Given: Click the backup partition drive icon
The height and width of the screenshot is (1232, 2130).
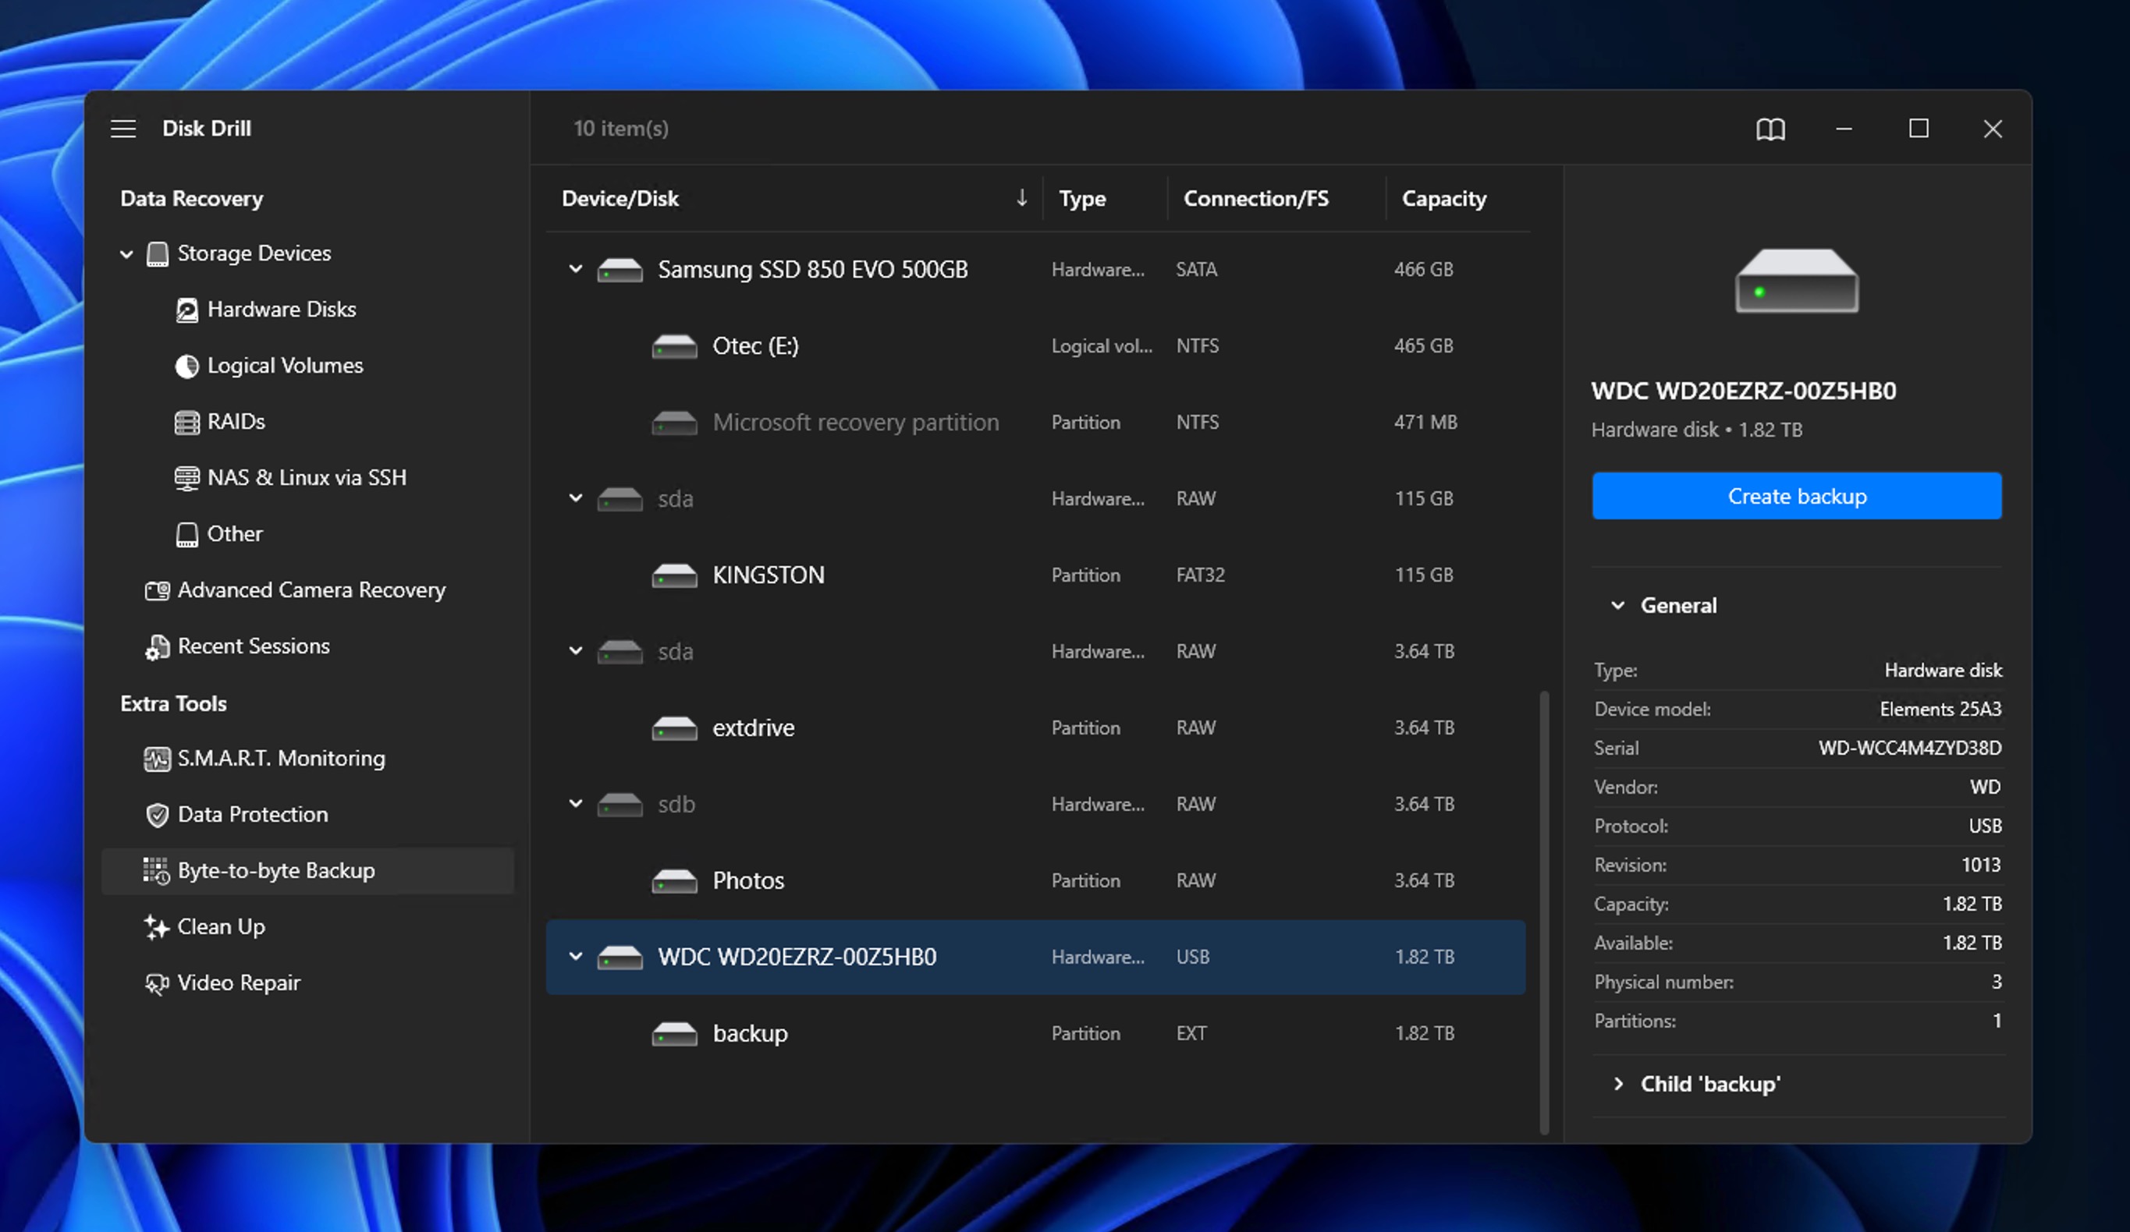Looking at the screenshot, I should 674,1034.
